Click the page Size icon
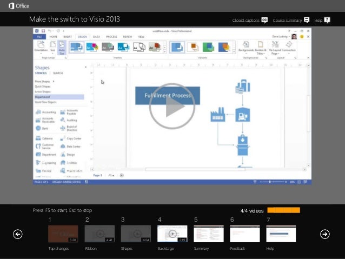This screenshot has height=259, width=345. 53,47
